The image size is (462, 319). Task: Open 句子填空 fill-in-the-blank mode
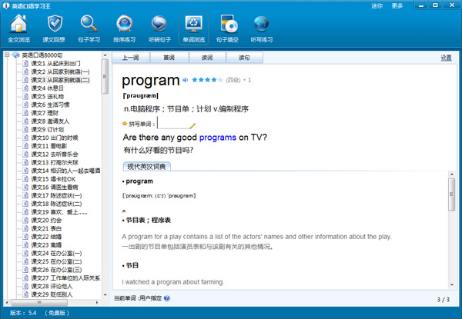[227, 28]
